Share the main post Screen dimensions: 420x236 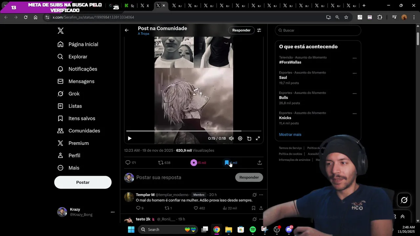tap(260, 163)
